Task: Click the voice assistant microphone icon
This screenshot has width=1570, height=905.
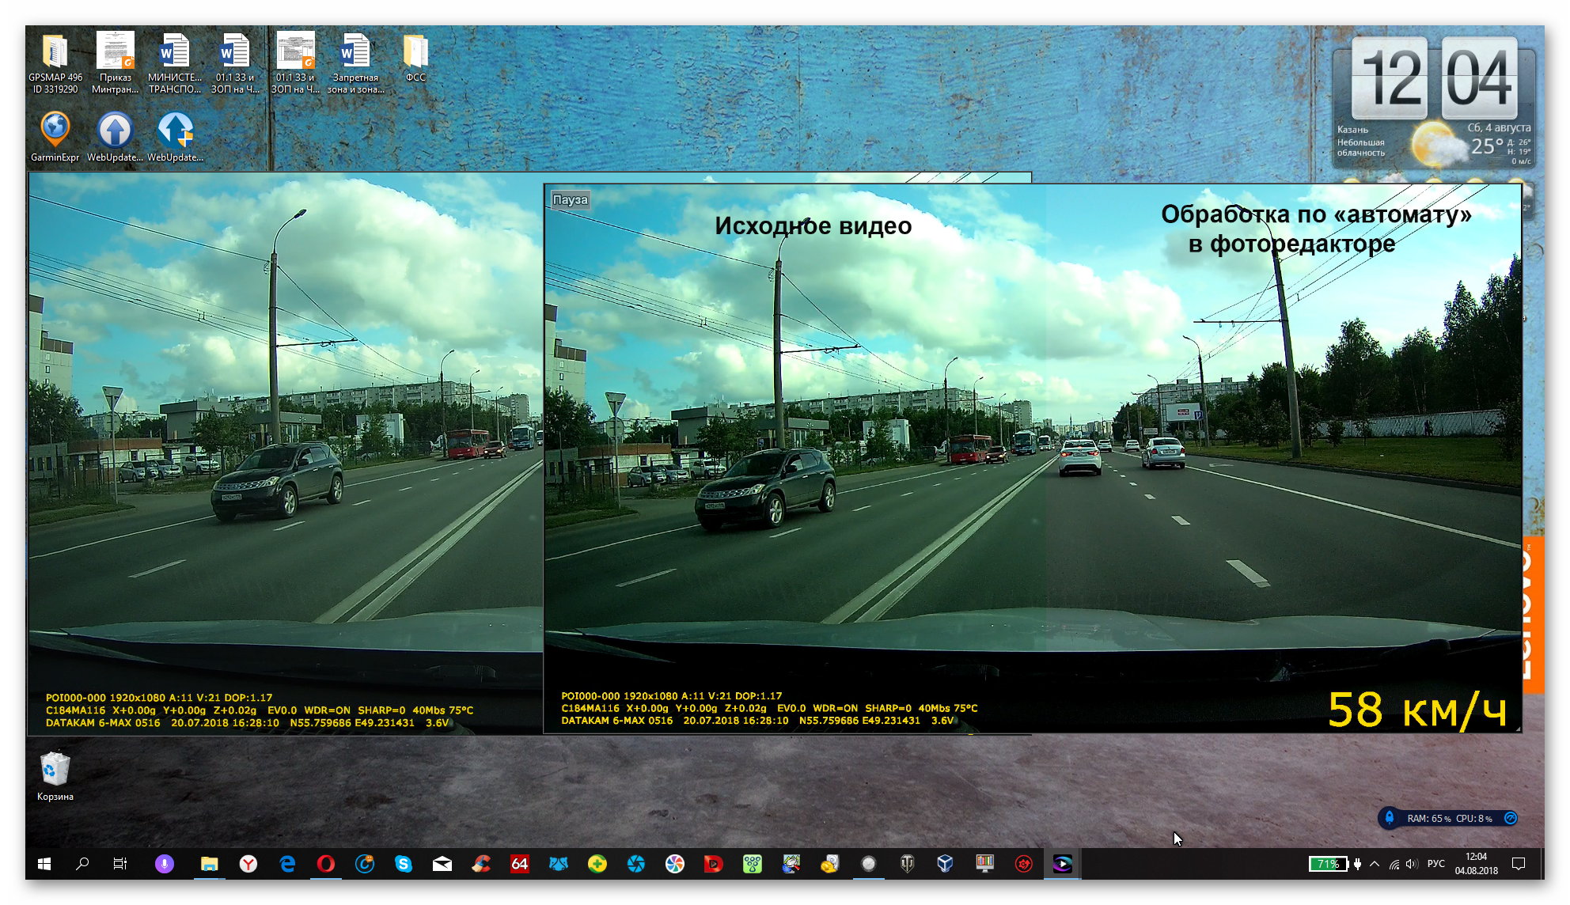Action: (x=164, y=864)
